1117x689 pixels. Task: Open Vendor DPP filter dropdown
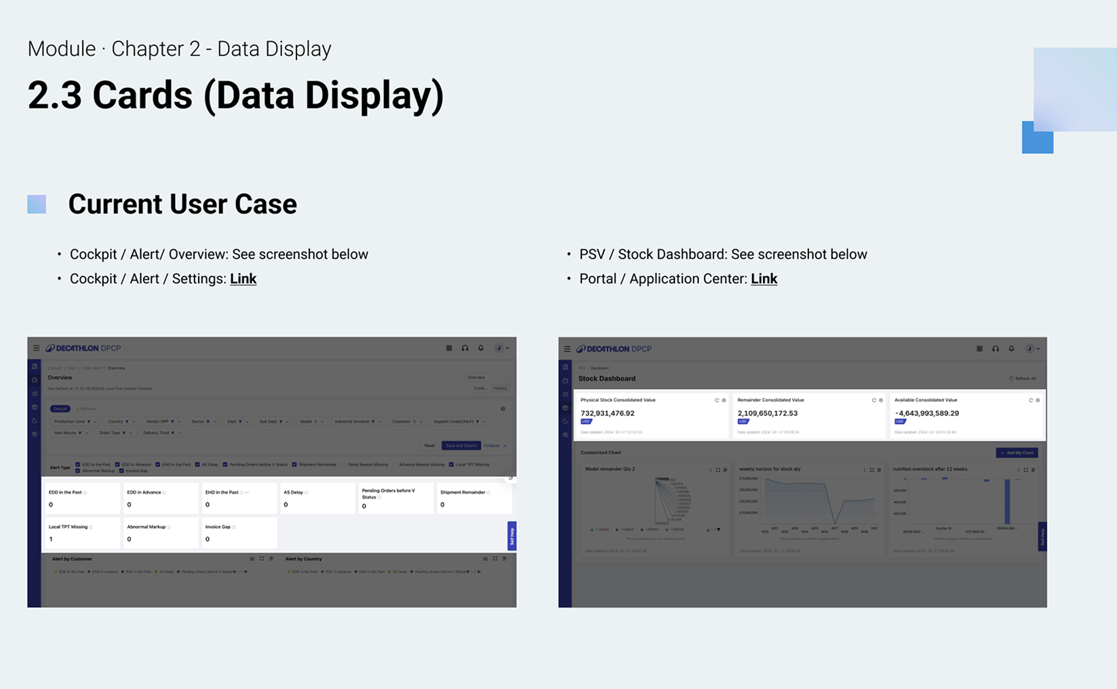(163, 421)
